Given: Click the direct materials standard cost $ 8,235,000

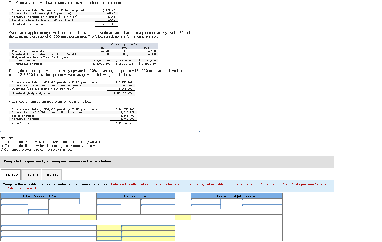Looking at the screenshot, I should coord(124,83).
